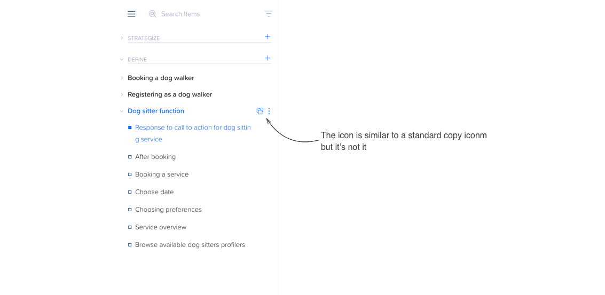Image resolution: width=605 pixels, height=295 pixels.
Task: Expand Registering as a dog walker
Action: coord(122,94)
